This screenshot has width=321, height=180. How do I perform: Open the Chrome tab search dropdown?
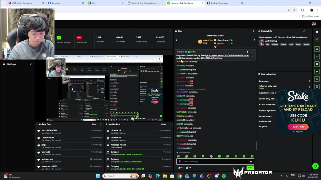pyautogui.click(x=4, y=3)
